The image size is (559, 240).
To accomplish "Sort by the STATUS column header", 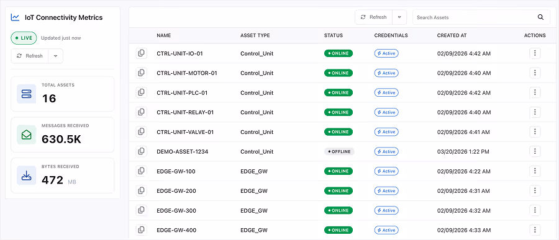I will pos(334,35).
